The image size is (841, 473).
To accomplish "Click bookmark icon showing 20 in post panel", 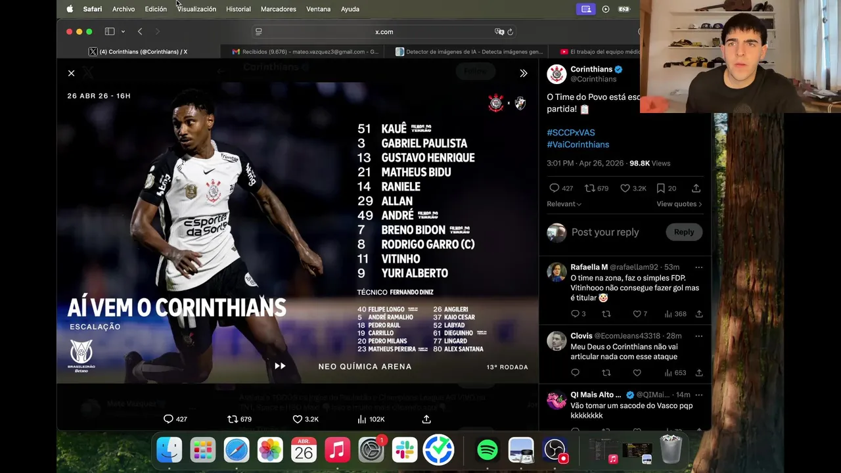I will click(x=660, y=188).
